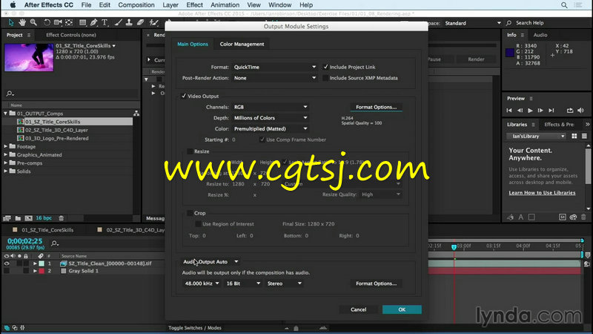
Task: Open the Animation menu
Action: pyautogui.click(x=225, y=5)
